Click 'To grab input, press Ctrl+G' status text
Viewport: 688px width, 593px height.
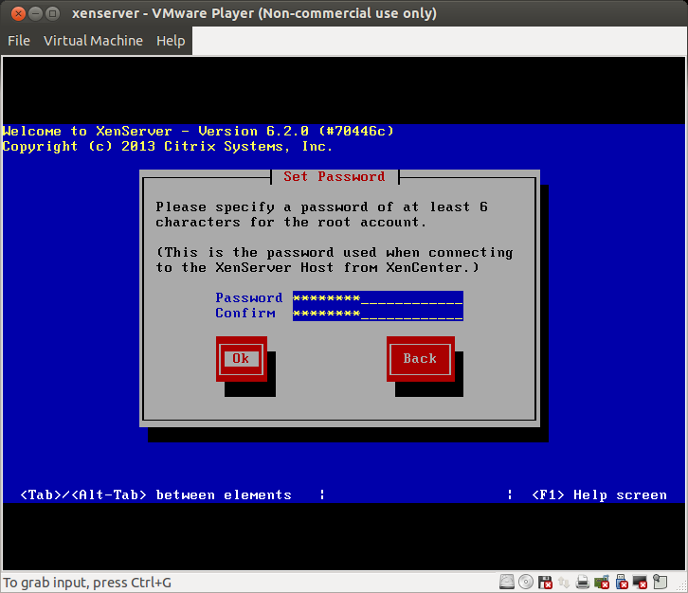click(87, 583)
